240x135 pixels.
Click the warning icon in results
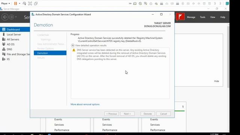(74, 50)
